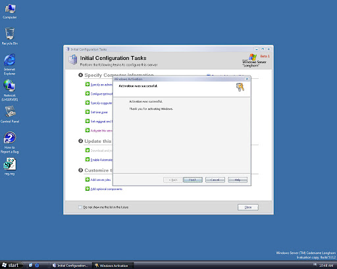Open the Set time zone link
Image resolution: width=337 pixels, height=269 pixels.
pos(99,112)
